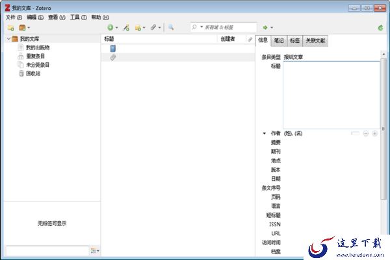Select the blue book item row

click(x=178, y=49)
